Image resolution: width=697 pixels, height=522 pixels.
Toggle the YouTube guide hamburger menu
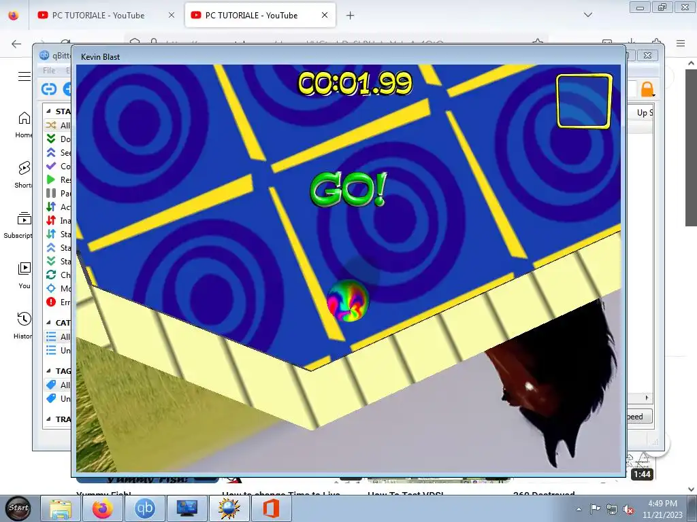(x=24, y=76)
